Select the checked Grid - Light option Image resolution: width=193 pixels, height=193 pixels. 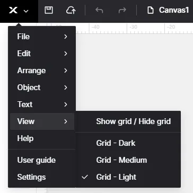[x=128, y=177]
